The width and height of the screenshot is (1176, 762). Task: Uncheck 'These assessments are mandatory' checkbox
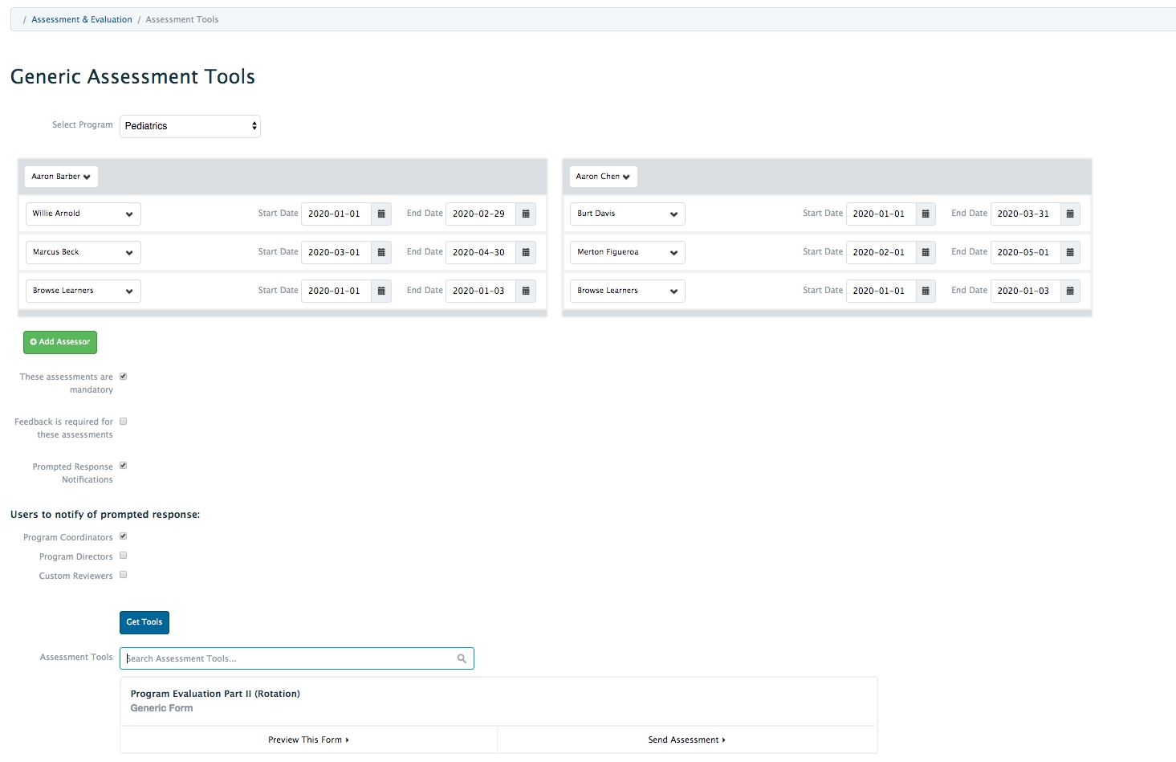(x=124, y=376)
